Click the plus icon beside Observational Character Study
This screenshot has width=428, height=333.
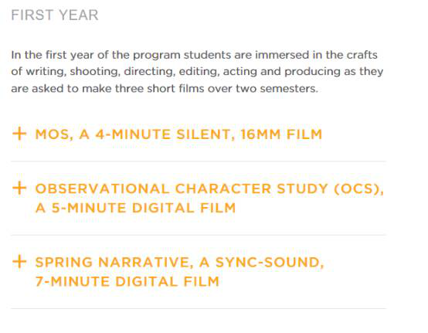tap(19, 188)
